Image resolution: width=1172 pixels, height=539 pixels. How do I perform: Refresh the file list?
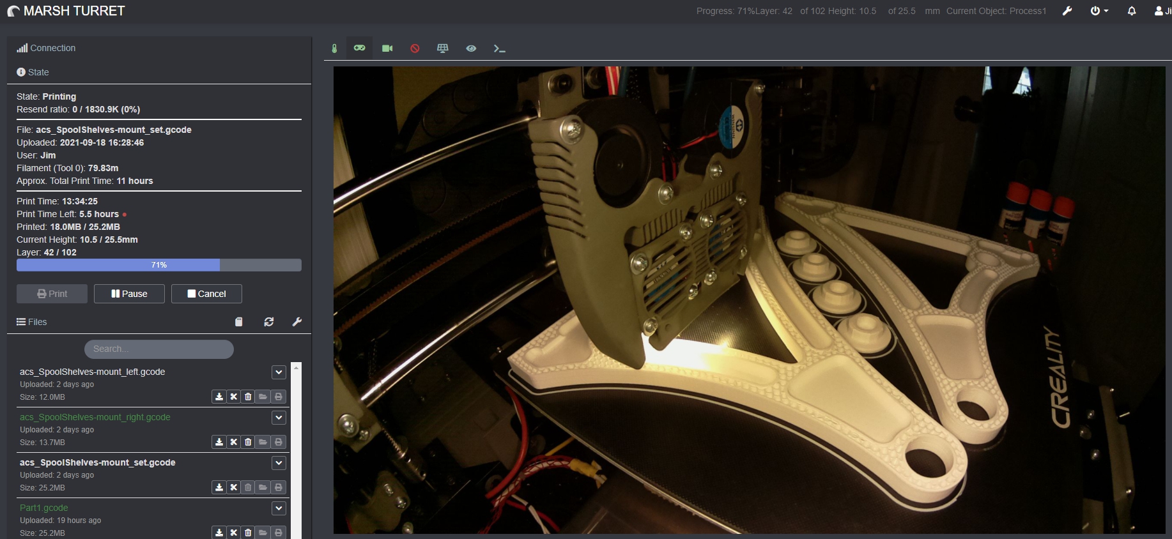[x=269, y=322]
